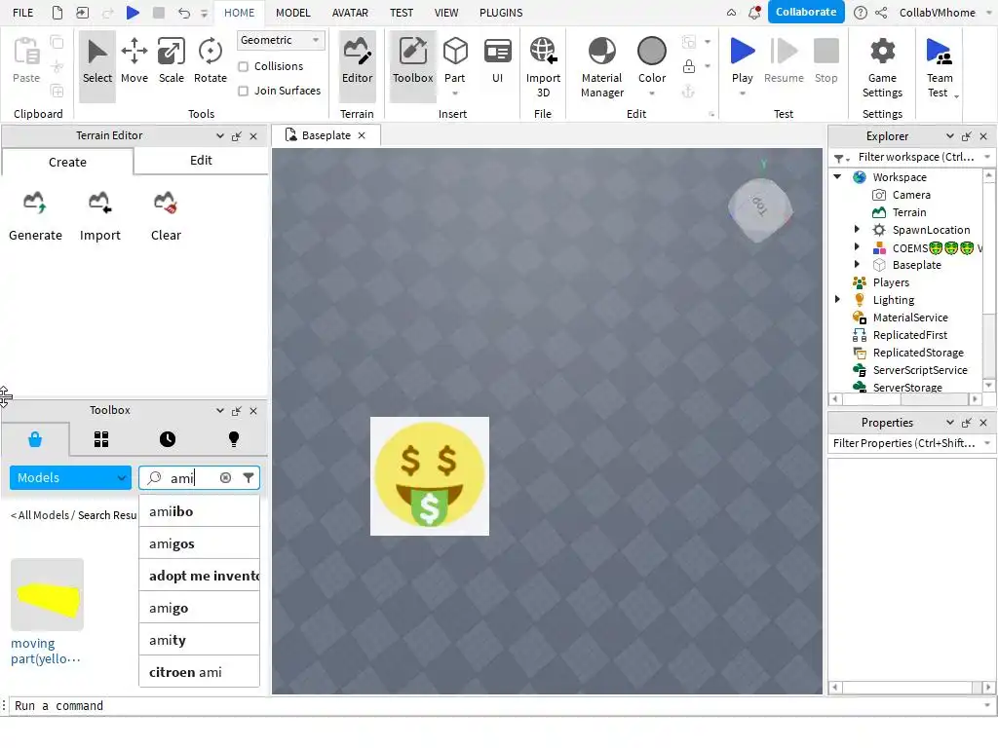The width and height of the screenshot is (998, 748).
Task: Open the Play dropdown arrow
Action: (x=742, y=93)
